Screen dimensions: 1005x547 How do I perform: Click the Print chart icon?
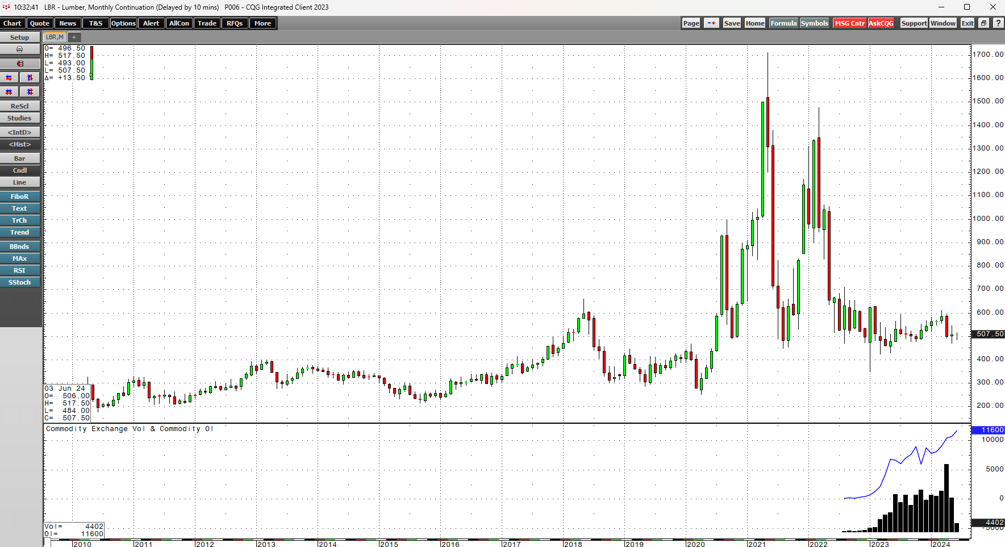point(20,49)
